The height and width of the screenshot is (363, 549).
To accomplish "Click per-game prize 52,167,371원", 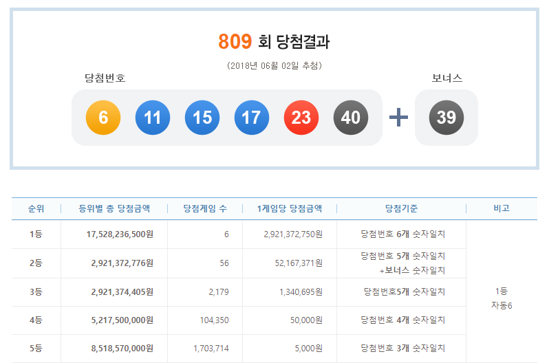I will (x=299, y=263).
